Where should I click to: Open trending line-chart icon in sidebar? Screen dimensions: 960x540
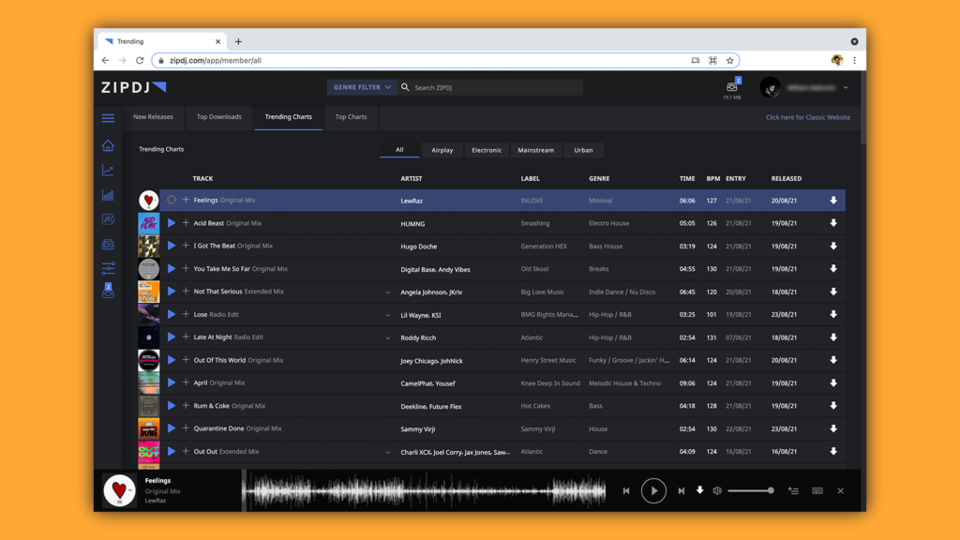(x=108, y=171)
